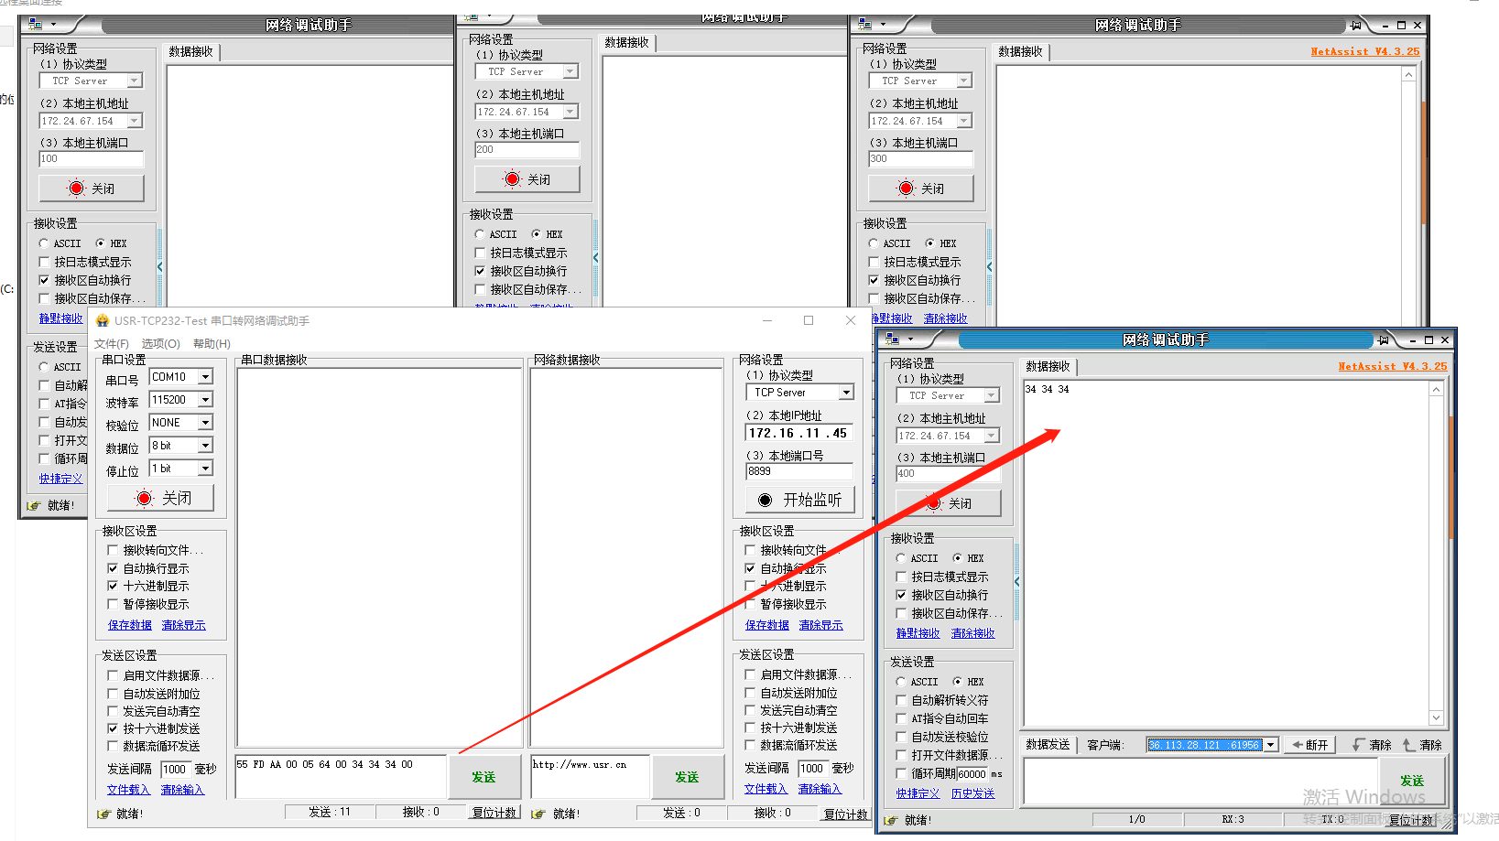Toggle 按十六进制发送 in serial send settings
The image size is (1499, 841).
point(113,728)
